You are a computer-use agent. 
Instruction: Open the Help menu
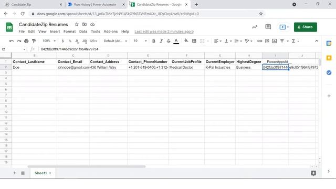point(125,31)
